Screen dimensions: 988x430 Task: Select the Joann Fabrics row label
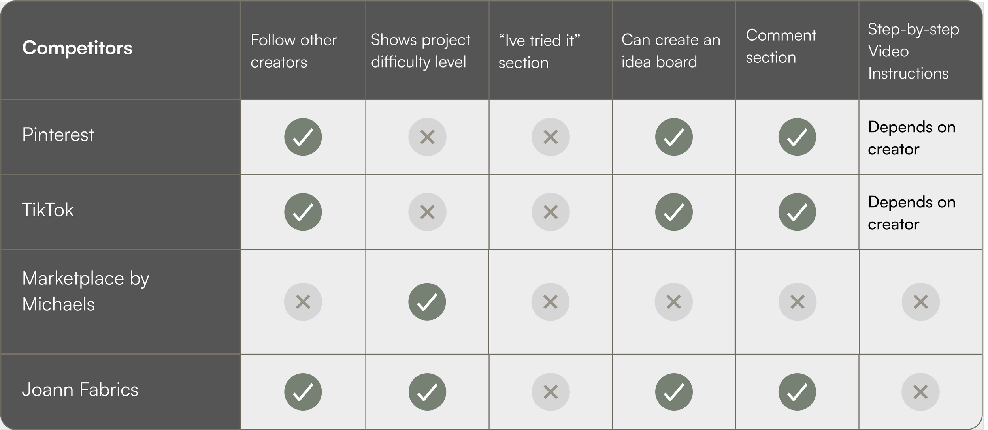coord(80,390)
